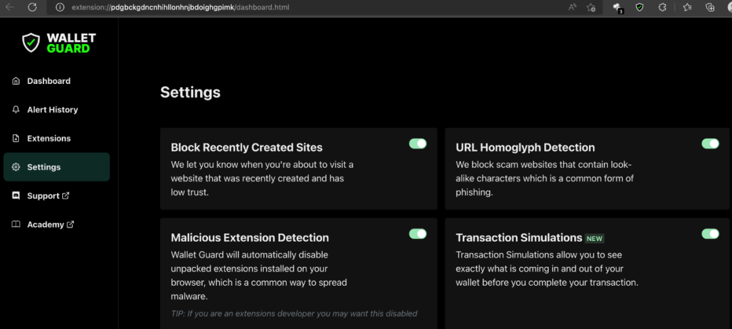Toggle Block Recently Created Sites switch

(x=418, y=144)
